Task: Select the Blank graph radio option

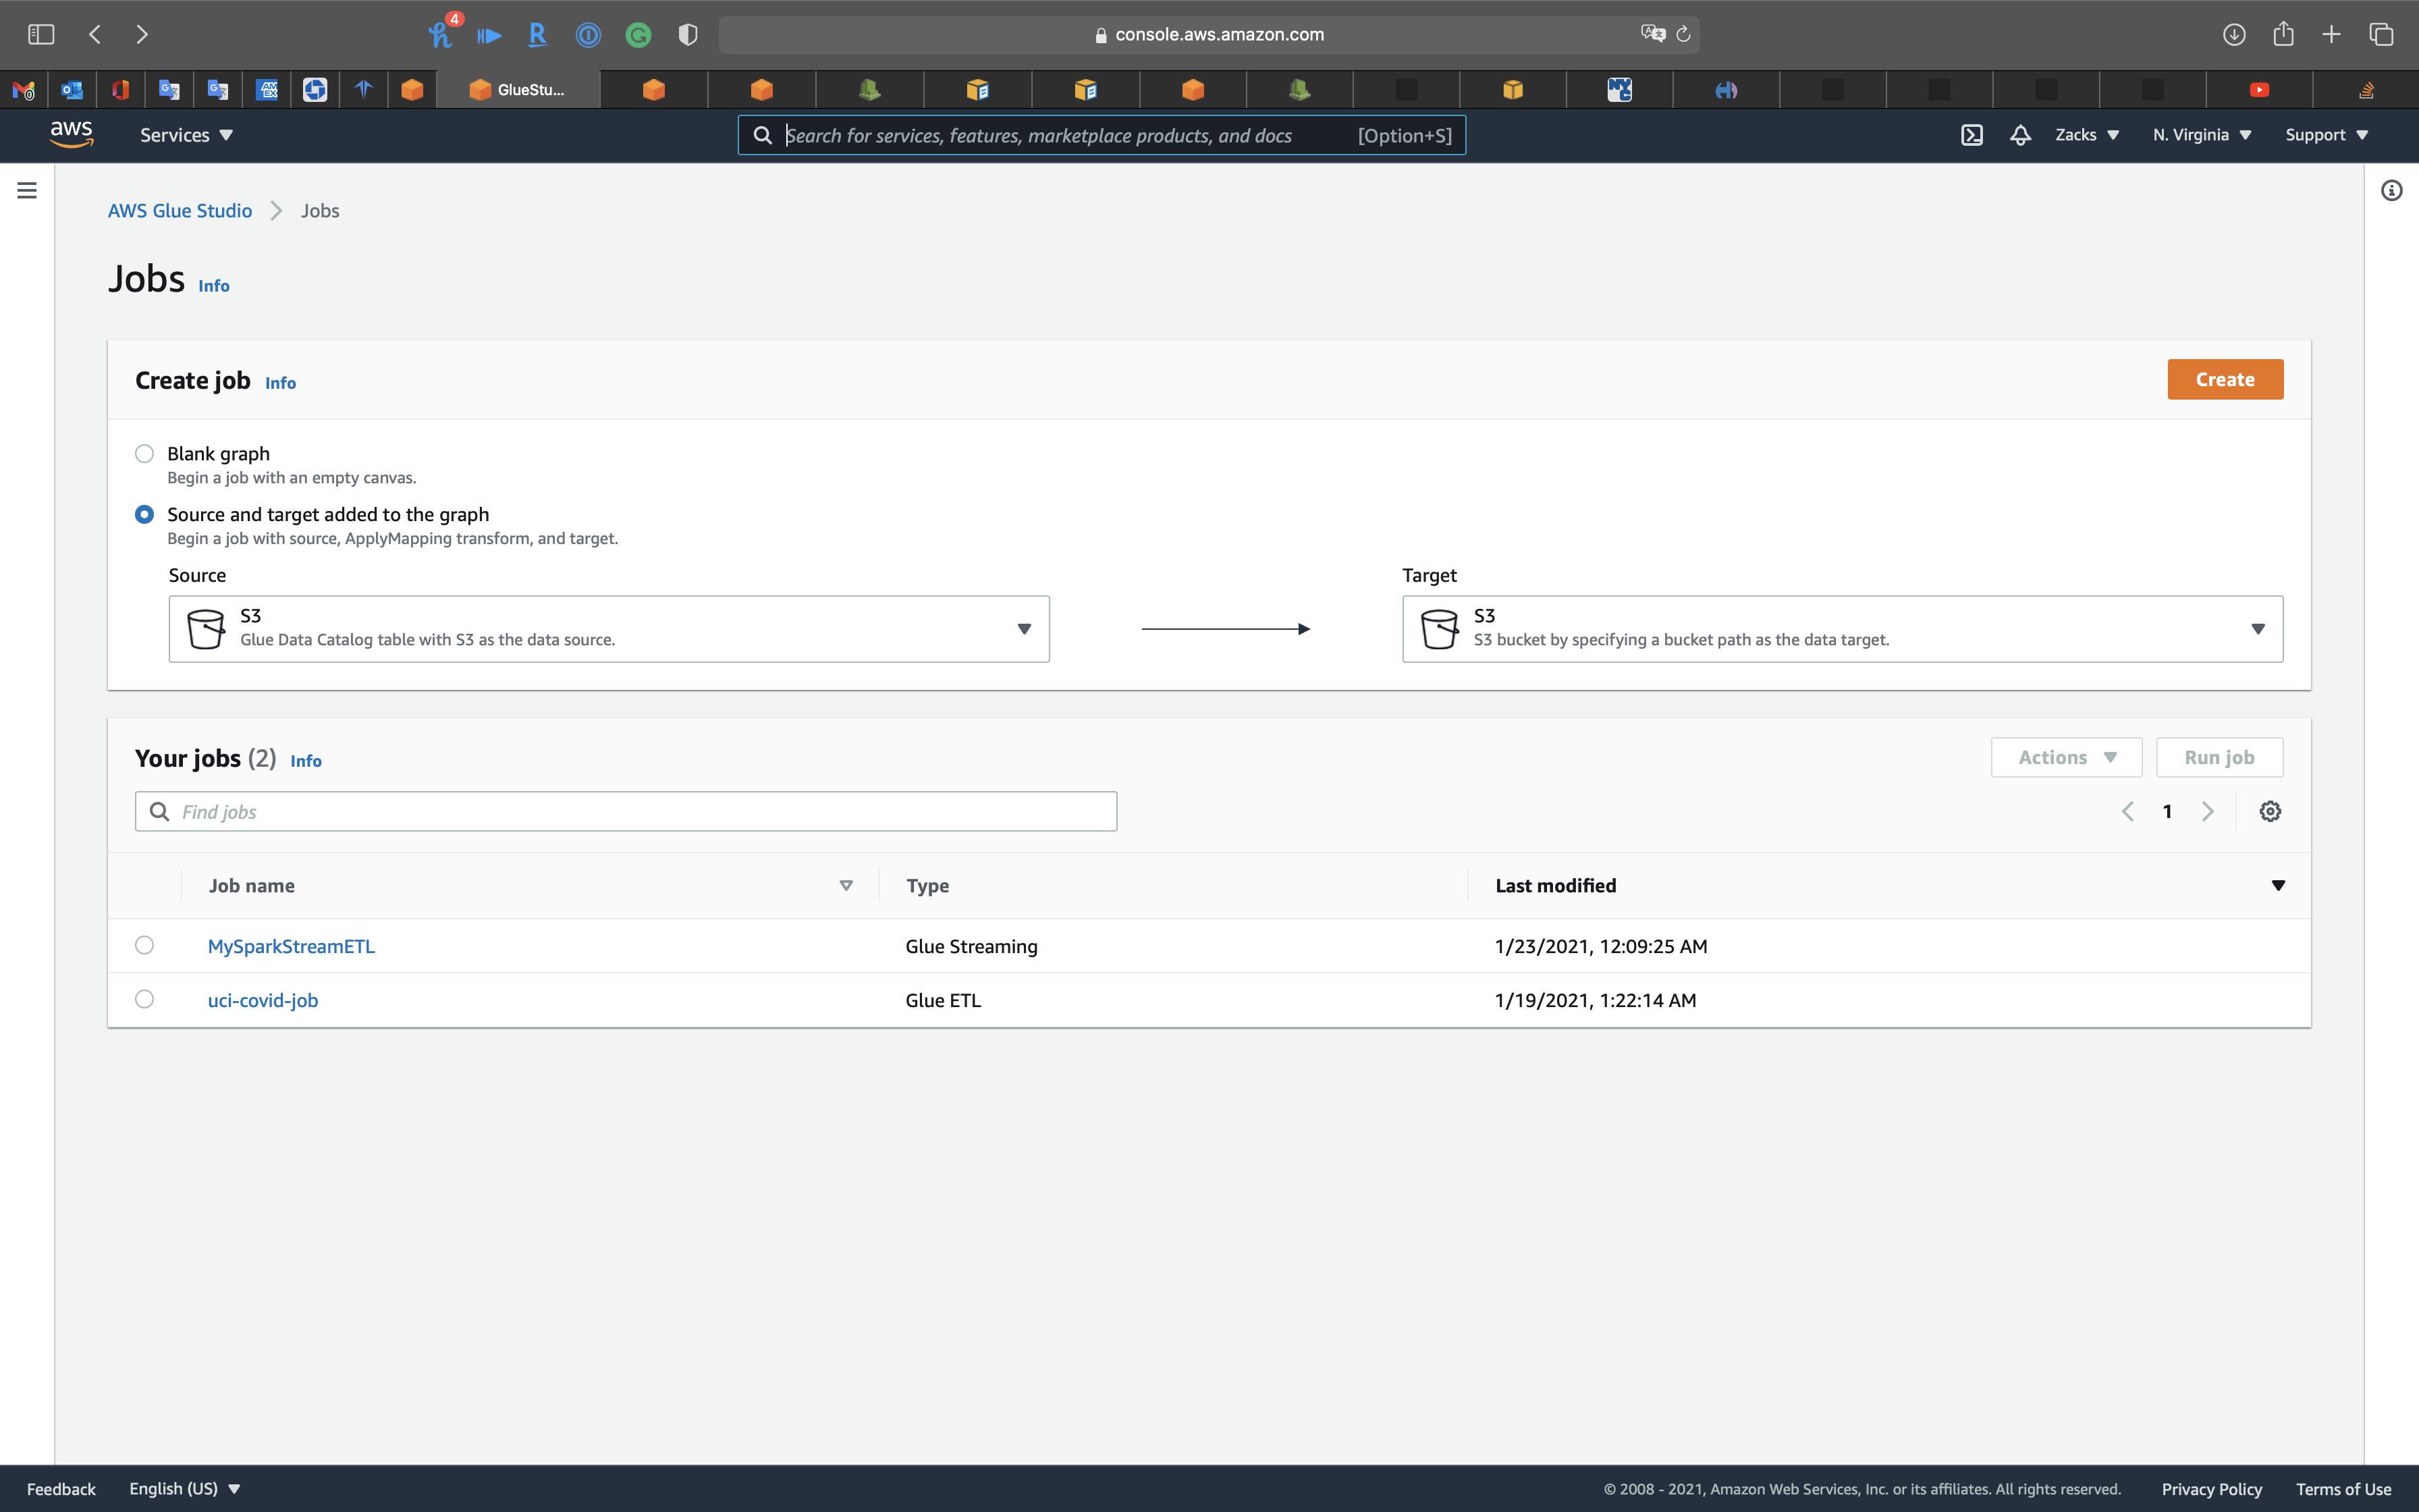Action: tap(145, 454)
